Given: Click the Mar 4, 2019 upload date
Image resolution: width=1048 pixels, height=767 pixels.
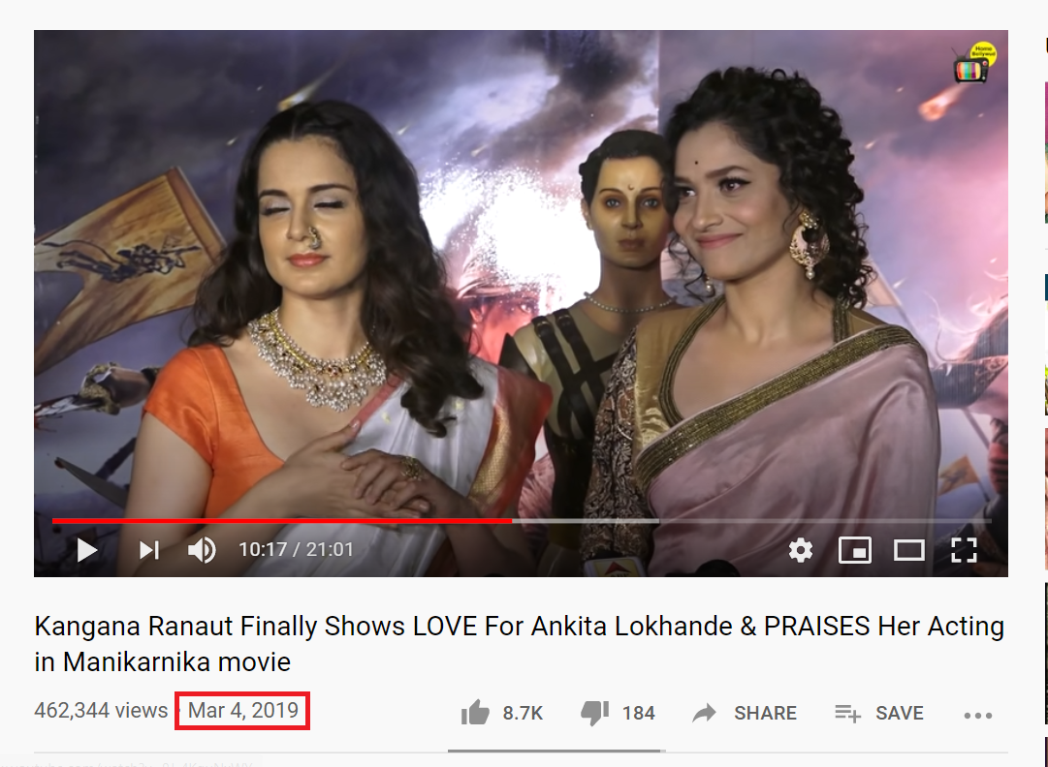Looking at the screenshot, I should click(x=242, y=710).
